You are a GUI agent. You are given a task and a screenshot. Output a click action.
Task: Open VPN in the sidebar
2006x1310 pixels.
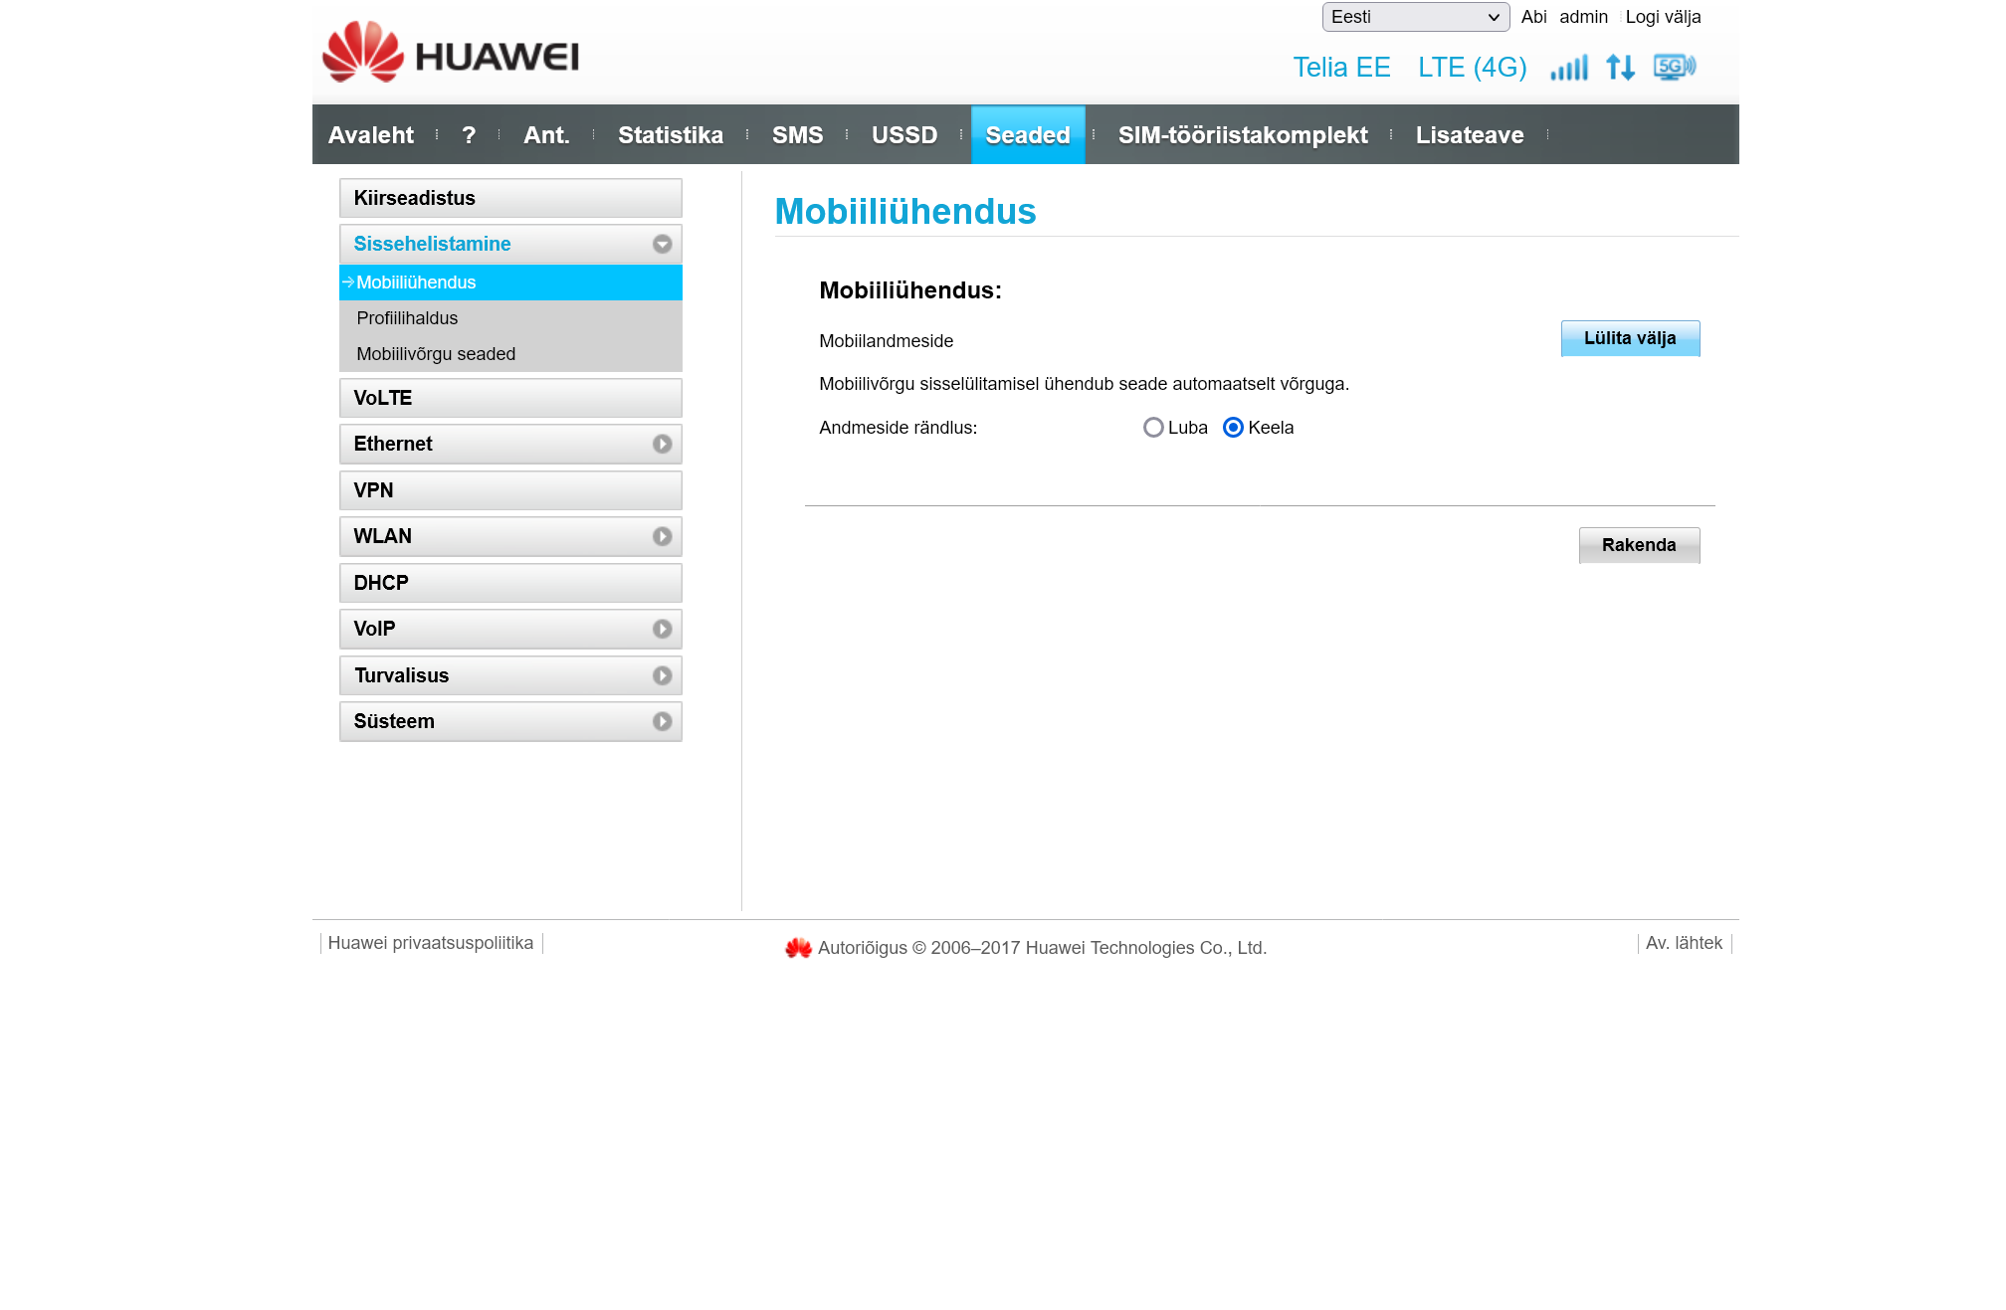tap(510, 490)
